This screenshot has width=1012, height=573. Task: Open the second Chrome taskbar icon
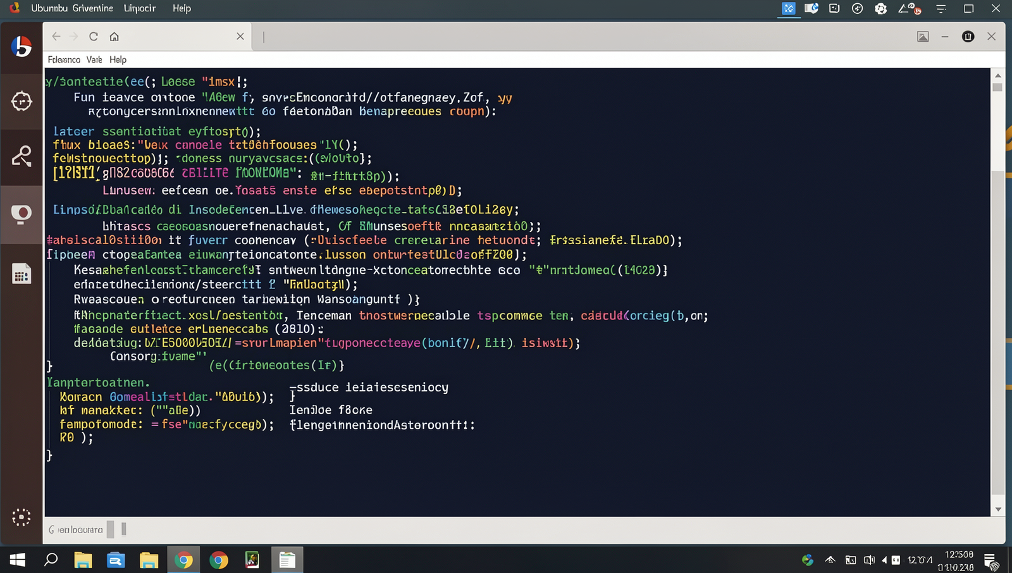click(219, 560)
